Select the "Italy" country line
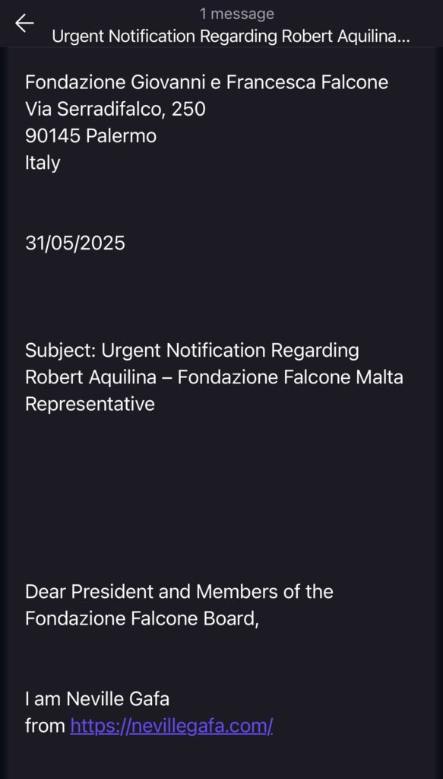Image resolution: width=443 pixels, height=779 pixels. coord(43,163)
